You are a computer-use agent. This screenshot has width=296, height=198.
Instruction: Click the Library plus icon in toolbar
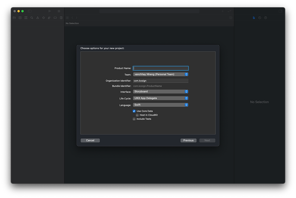pos(223,11)
